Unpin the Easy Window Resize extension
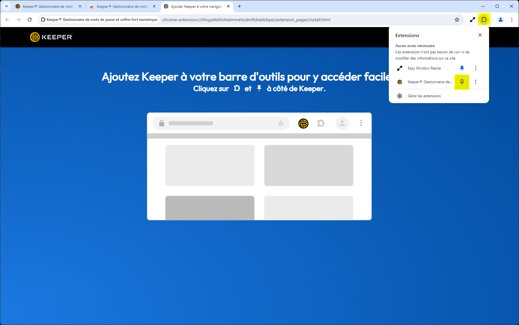Screen dimensions: 519x325 462,68
